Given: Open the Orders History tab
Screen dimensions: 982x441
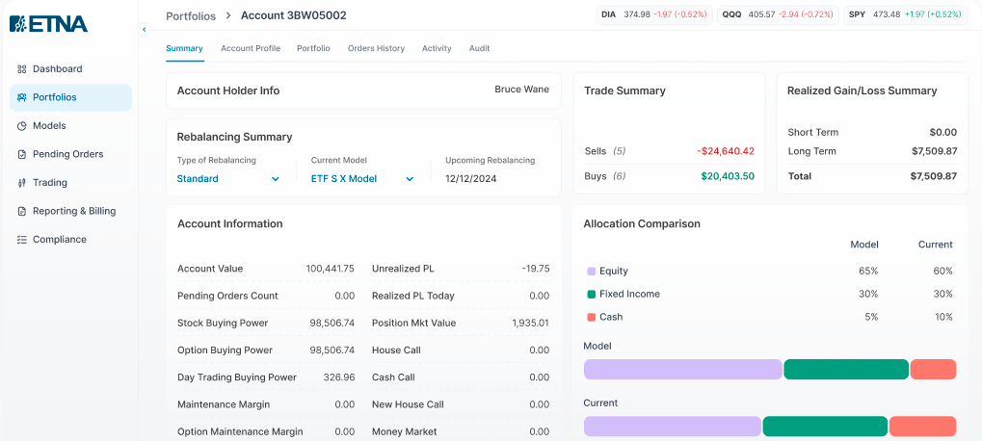Looking at the screenshot, I should (x=377, y=48).
